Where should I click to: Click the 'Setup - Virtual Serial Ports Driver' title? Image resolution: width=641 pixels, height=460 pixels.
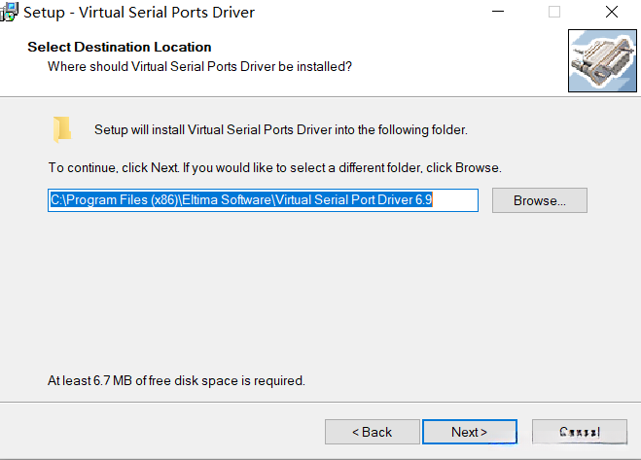pos(139,13)
